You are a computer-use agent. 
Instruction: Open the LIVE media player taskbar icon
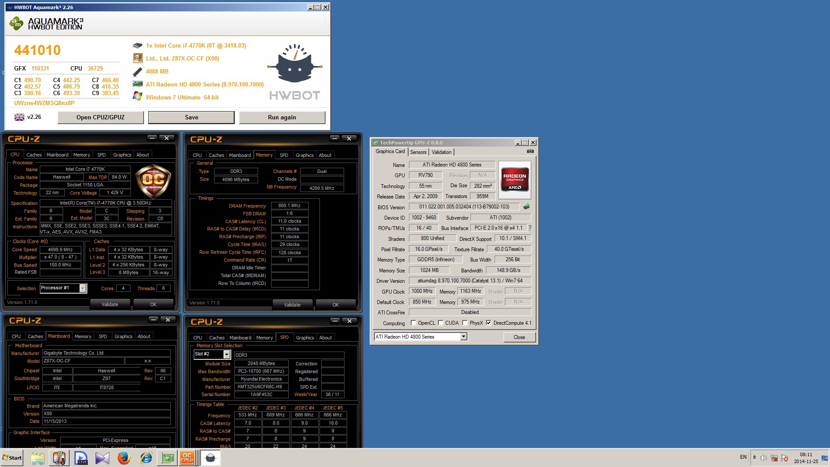click(x=81, y=458)
